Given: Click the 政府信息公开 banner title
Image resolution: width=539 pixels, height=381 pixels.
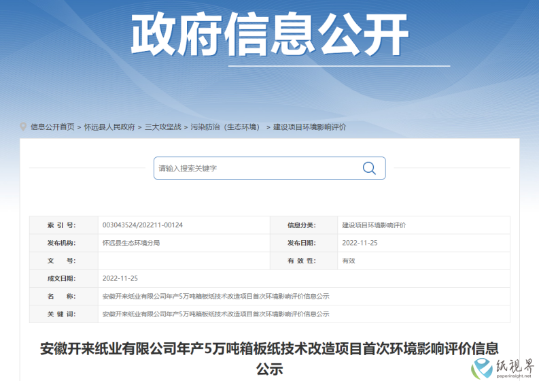Looking at the screenshot, I should click(270, 35).
